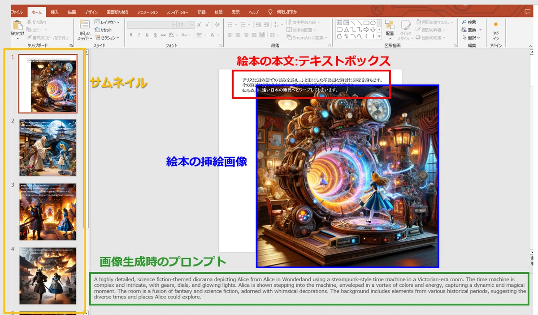Toggle Bold formatting
The height and width of the screenshot is (315, 538).
click(x=131, y=35)
